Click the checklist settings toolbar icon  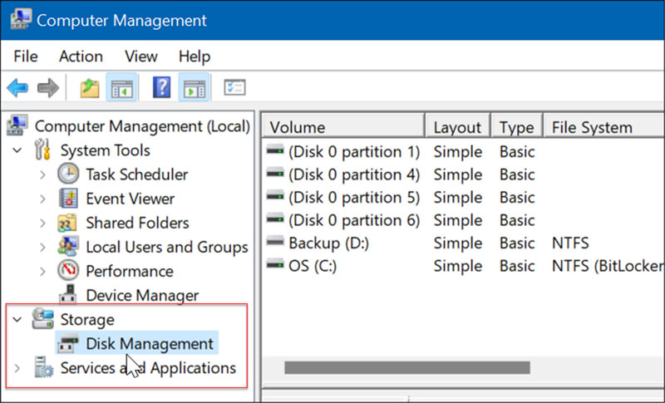234,88
